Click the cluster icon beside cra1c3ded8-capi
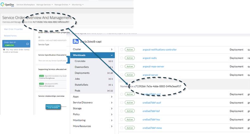Viewport: 250px width, 134px height. click(x=76, y=41)
